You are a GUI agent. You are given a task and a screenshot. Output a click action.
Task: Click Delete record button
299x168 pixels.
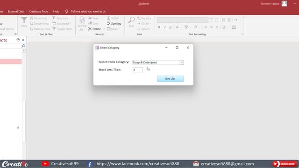[94, 29]
